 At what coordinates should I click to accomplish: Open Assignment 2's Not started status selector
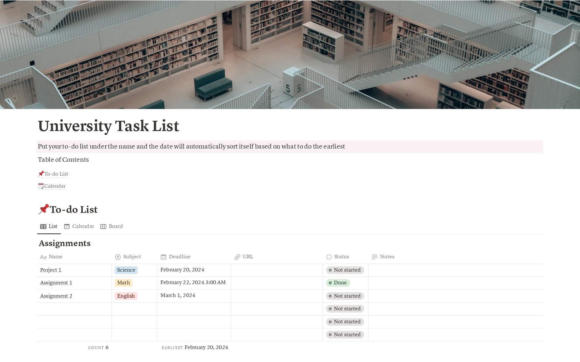(x=345, y=296)
